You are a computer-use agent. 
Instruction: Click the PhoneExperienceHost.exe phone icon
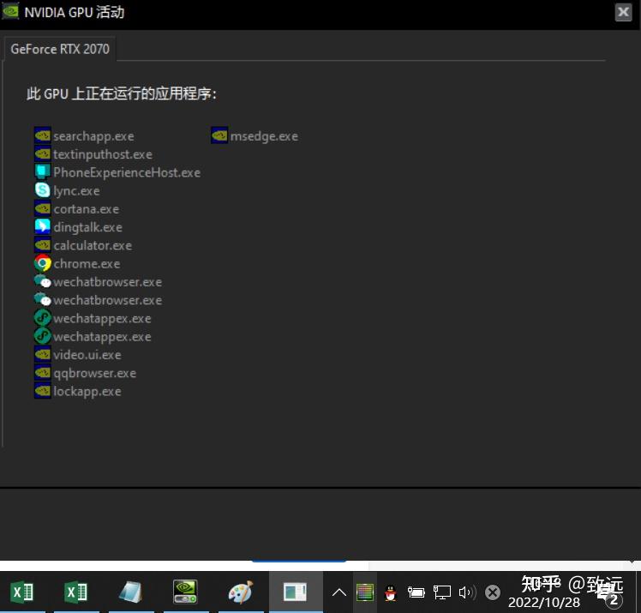coord(43,171)
